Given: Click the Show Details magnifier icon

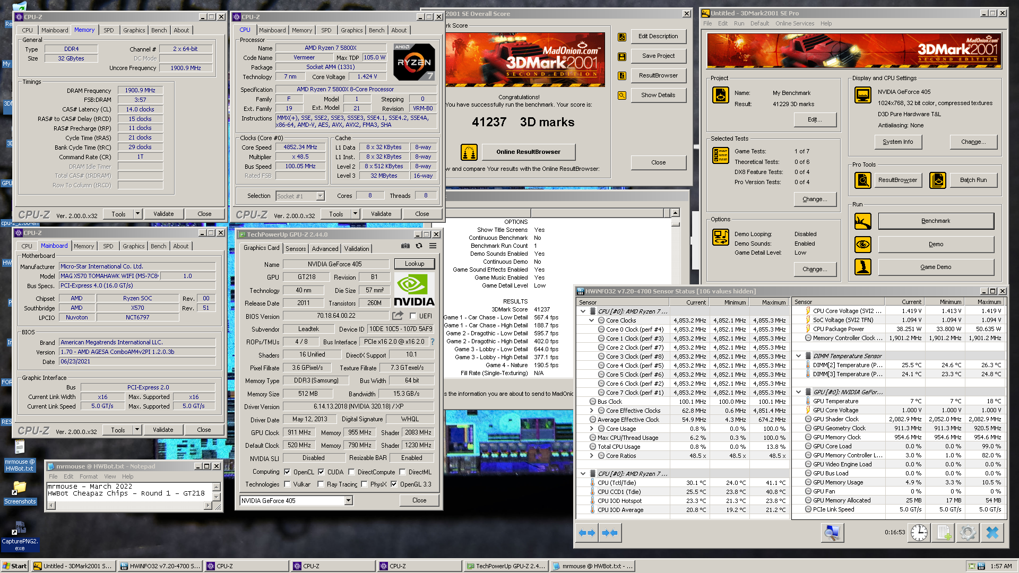Looking at the screenshot, I should pos(621,95).
